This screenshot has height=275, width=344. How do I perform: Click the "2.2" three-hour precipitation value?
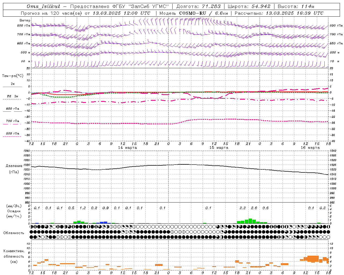pos(243,208)
